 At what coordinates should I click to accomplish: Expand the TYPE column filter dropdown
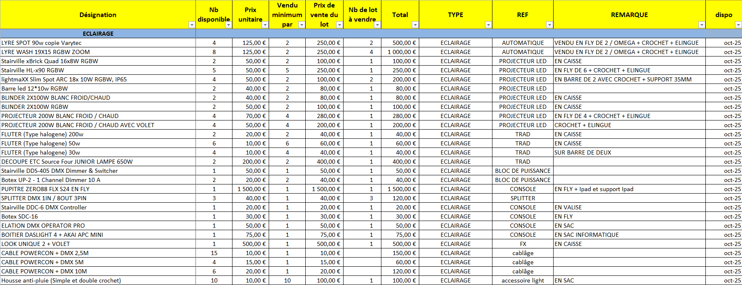(488, 25)
